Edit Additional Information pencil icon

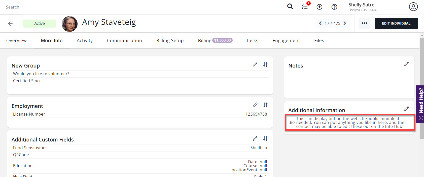[x=407, y=109]
